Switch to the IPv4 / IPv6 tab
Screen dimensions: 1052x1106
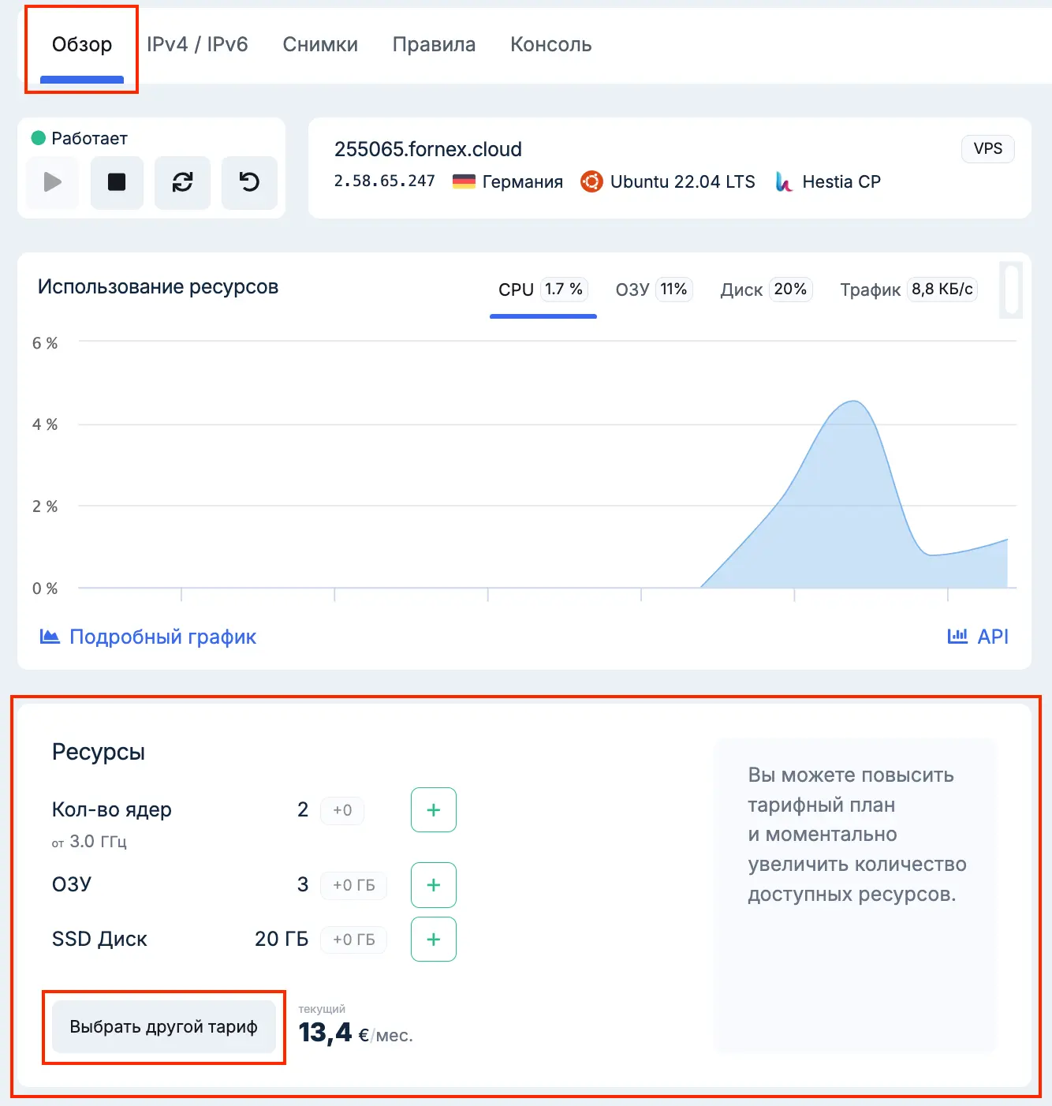click(197, 44)
